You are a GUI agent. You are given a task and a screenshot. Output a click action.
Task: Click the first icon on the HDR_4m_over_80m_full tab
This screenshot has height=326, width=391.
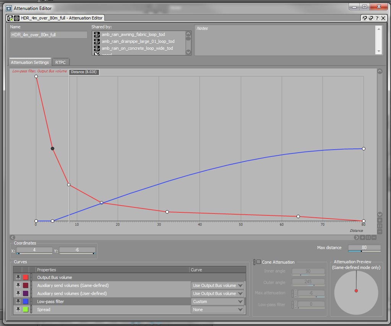pos(10,18)
